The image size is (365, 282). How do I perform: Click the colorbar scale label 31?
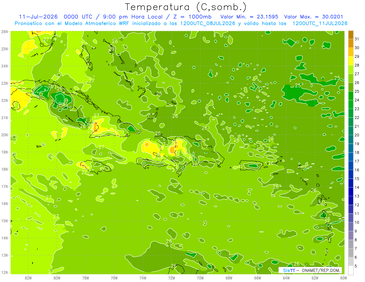[357, 39]
